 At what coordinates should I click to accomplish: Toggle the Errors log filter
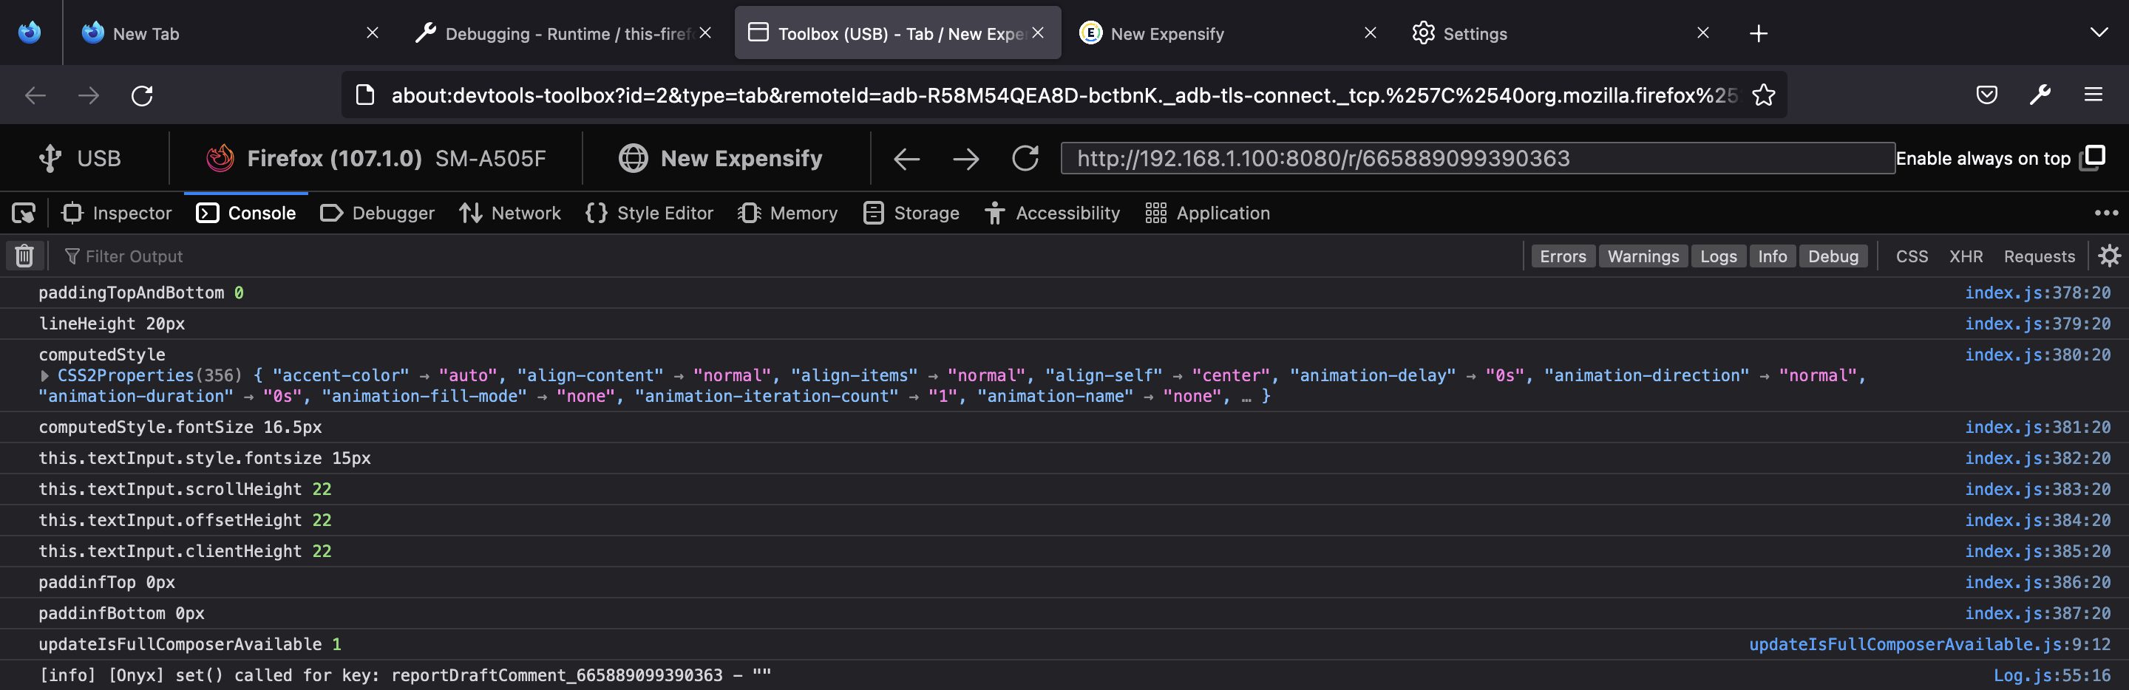(x=1562, y=256)
